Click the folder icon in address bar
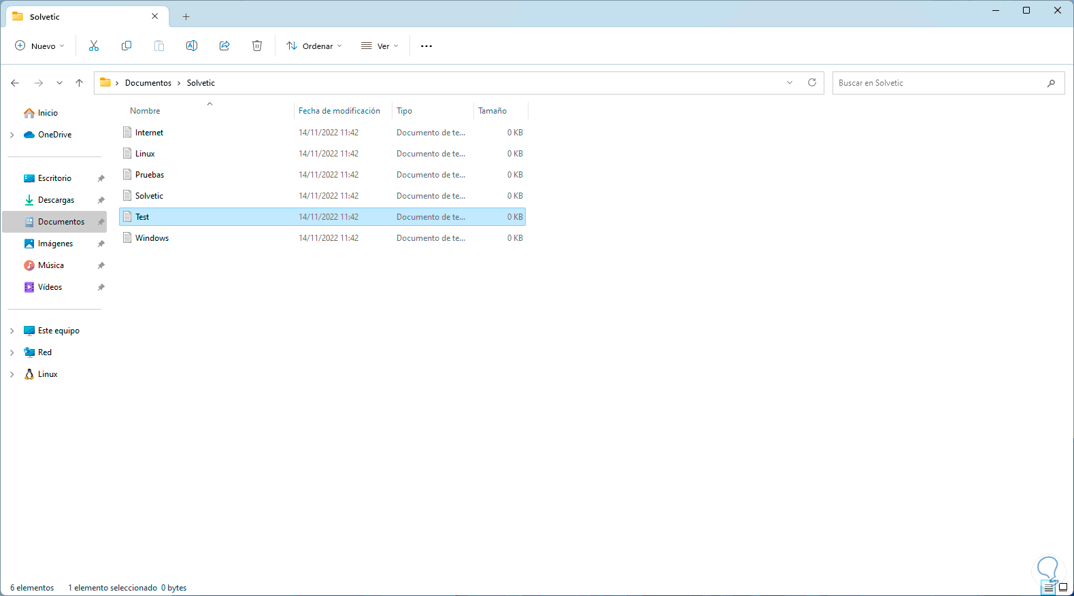 [x=105, y=82]
